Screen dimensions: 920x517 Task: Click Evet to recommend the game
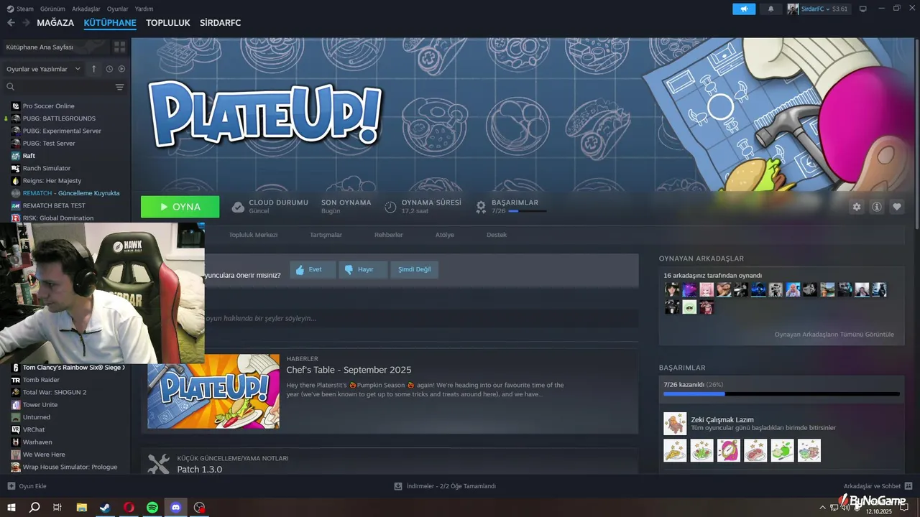point(313,269)
